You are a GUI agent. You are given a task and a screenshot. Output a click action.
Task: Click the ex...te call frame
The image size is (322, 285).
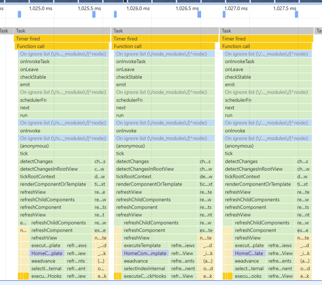(206, 230)
